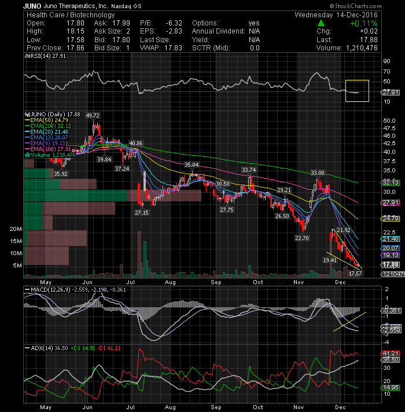Click the Ask value 17.99
This screenshot has width=405, height=412.
click(x=121, y=23)
